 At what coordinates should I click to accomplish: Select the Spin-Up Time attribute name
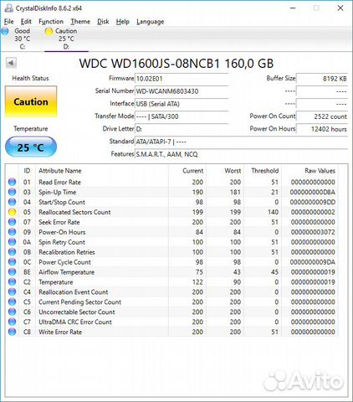click(57, 192)
